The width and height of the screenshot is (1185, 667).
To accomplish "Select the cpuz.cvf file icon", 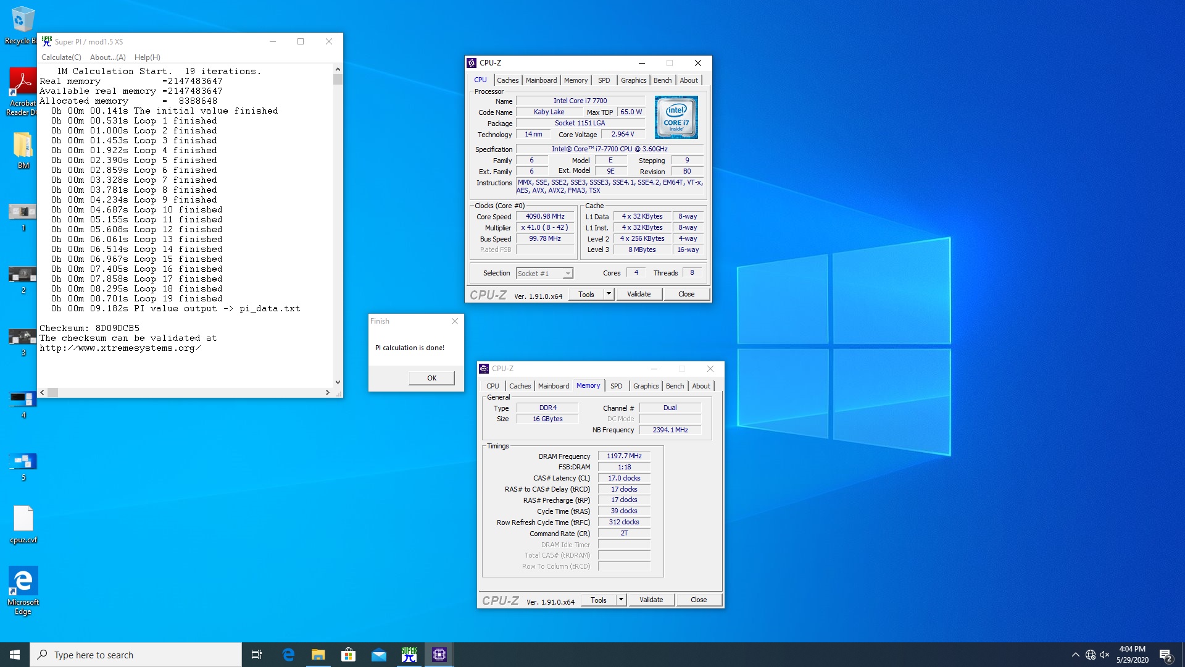I will (23, 524).
